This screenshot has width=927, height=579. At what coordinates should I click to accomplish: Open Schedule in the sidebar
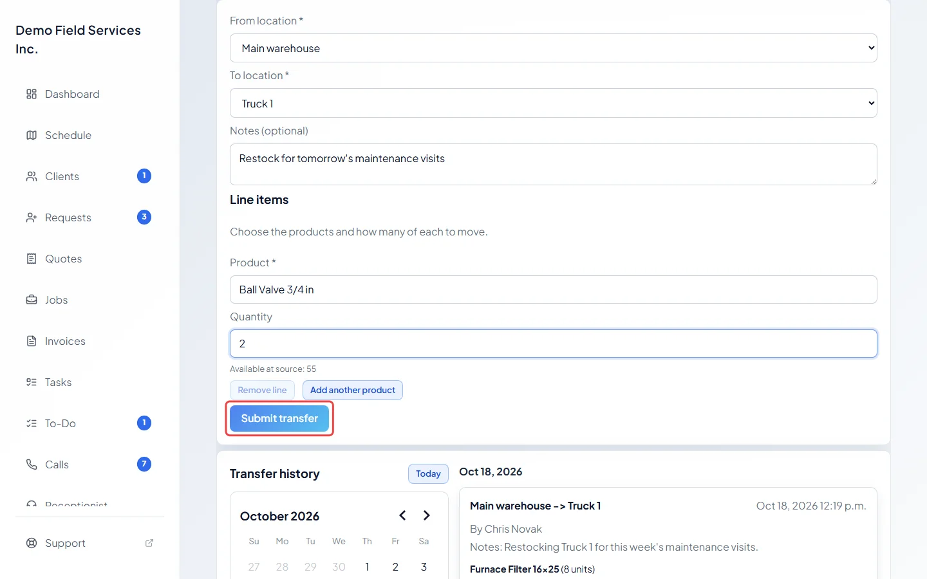pyautogui.click(x=90, y=135)
